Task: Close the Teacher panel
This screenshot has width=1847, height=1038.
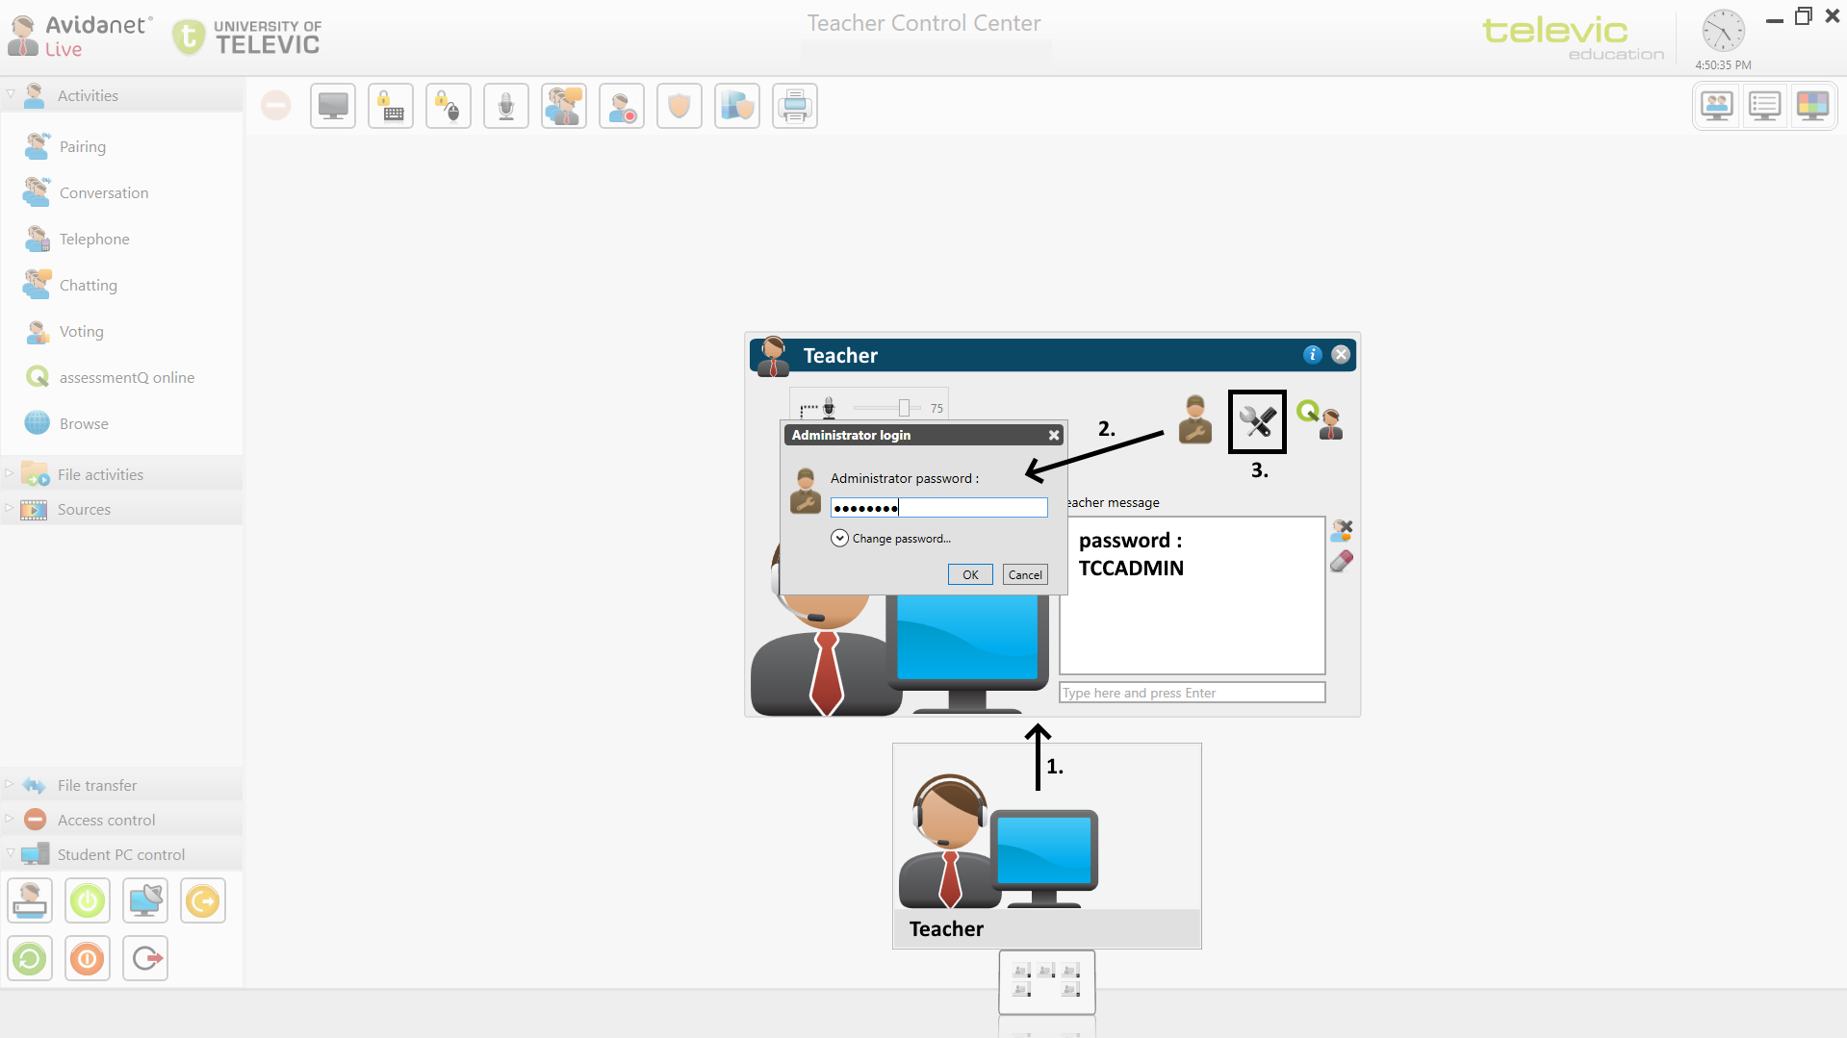Action: [x=1341, y=355]
